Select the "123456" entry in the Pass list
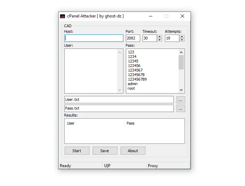This screenshot has width=245, height=186. (x=134, y=66)
